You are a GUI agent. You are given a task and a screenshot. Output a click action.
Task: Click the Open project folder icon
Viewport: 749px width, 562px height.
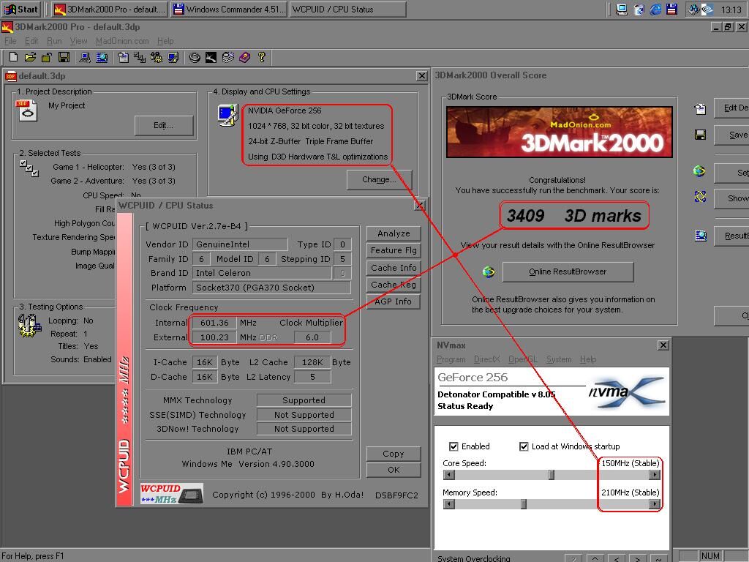tap(30, 57)
